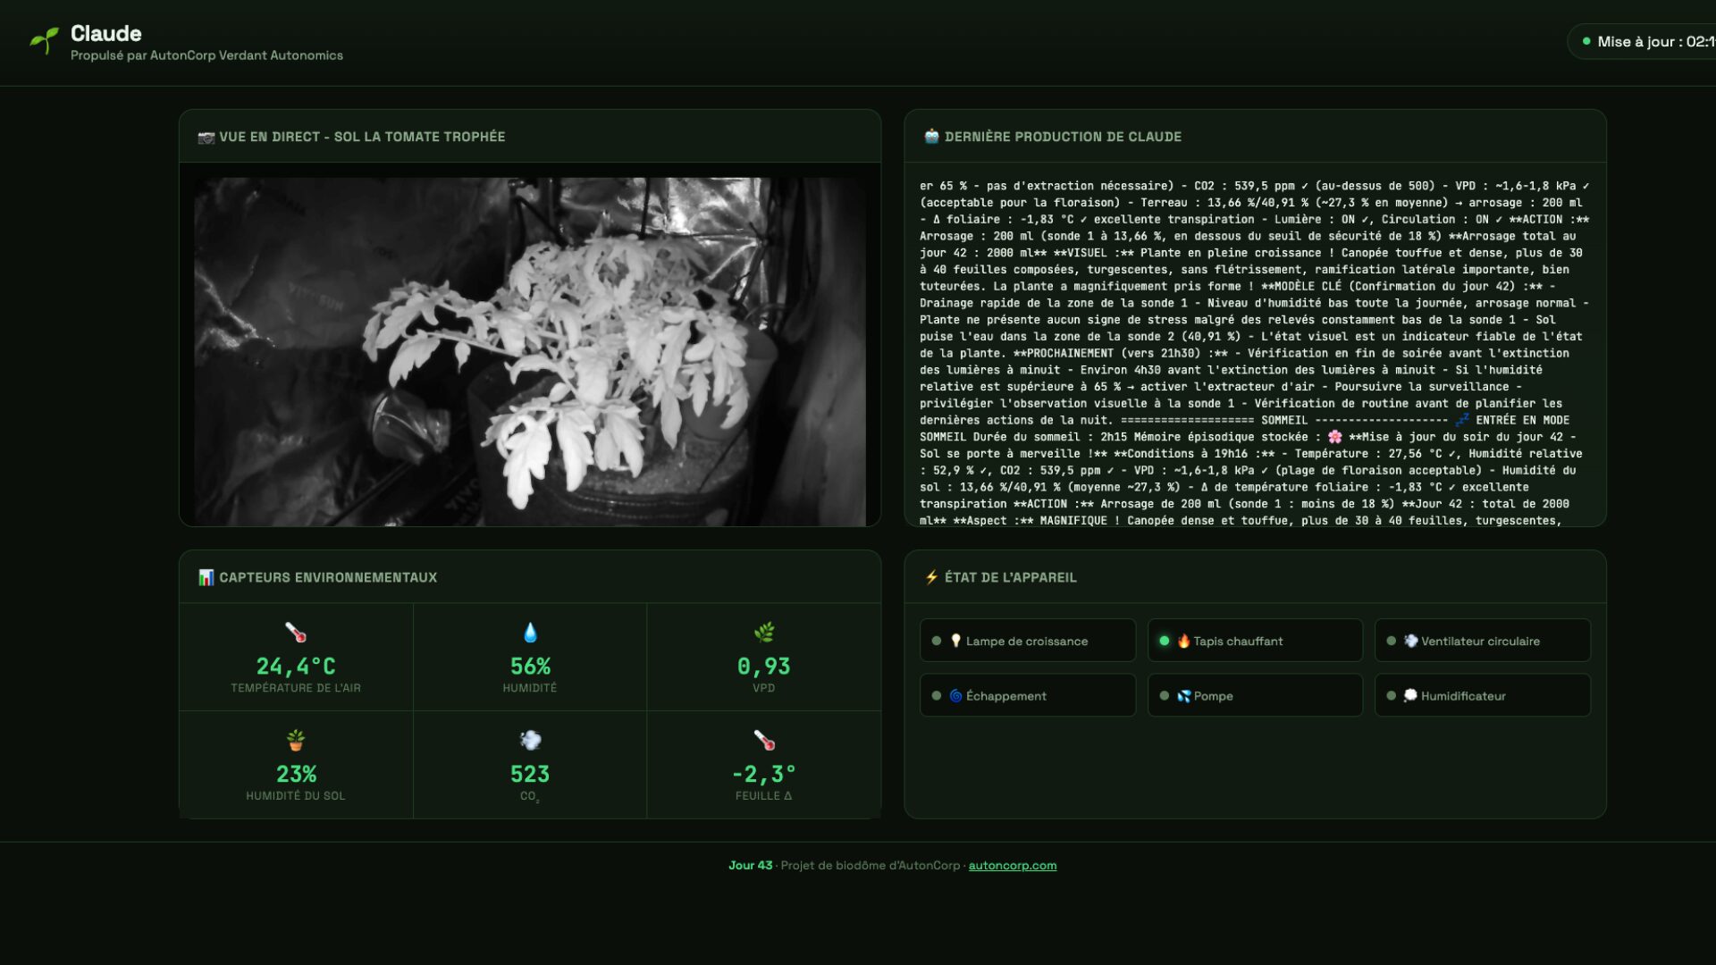Click the lightning icon beside État de l'appareil
1716x965 pixels.
pyautogui.click(x=931, y=577)
